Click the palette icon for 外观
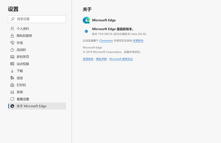 tap(12, 43)
